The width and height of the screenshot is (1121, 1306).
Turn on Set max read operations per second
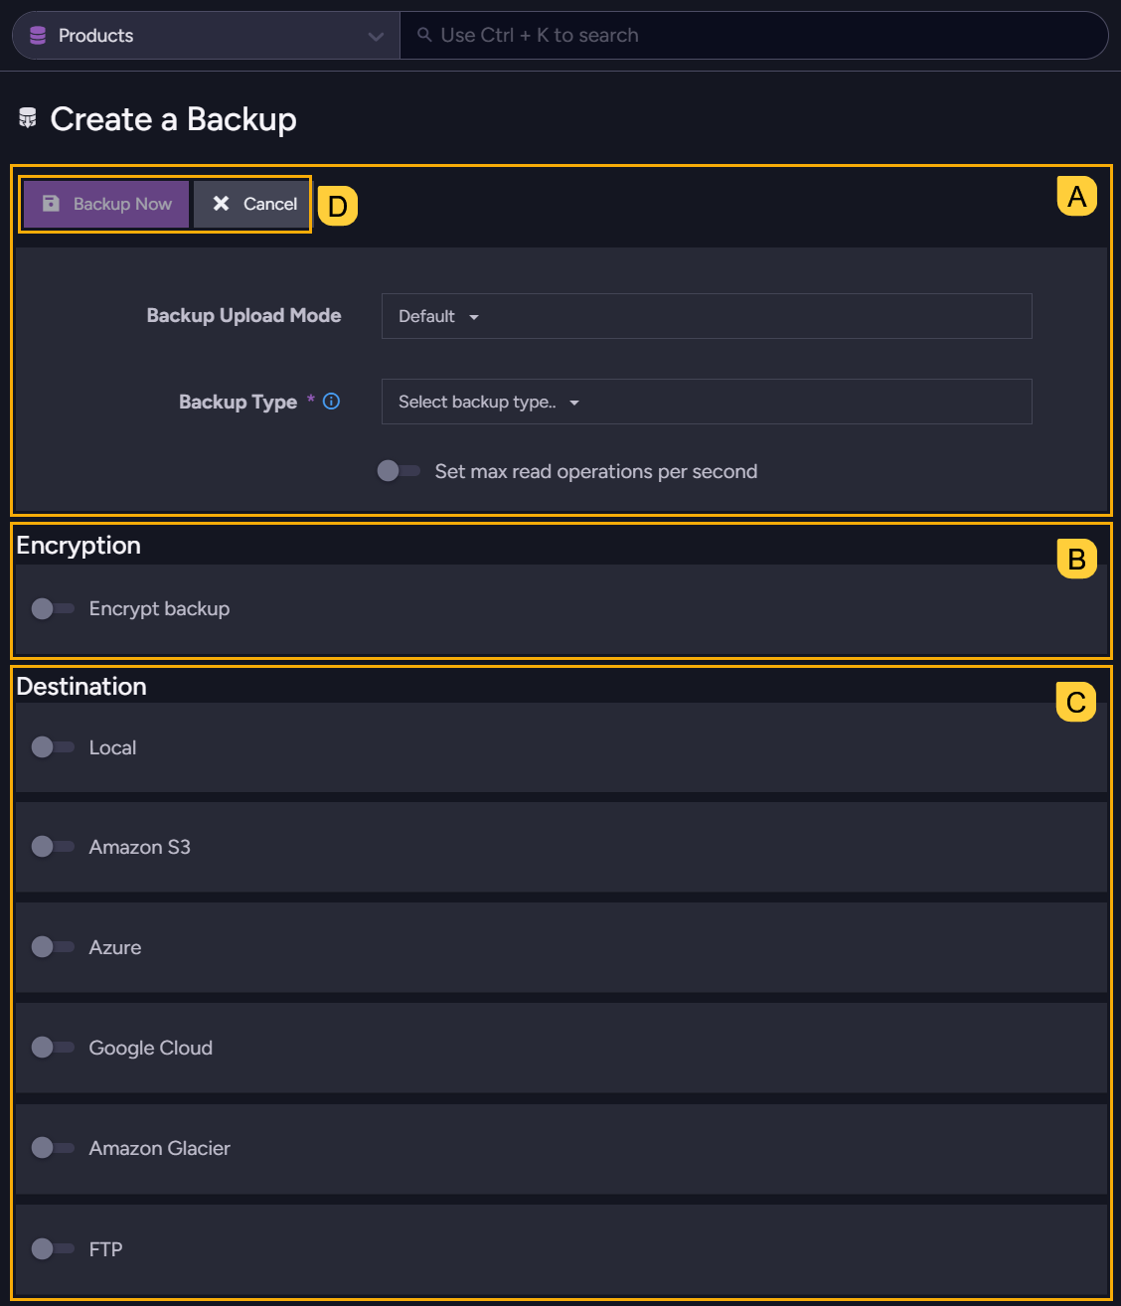398,470
